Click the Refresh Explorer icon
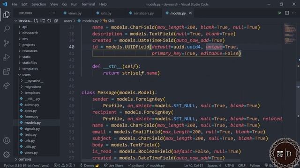 pyautogui.click(x=49, y=21)
